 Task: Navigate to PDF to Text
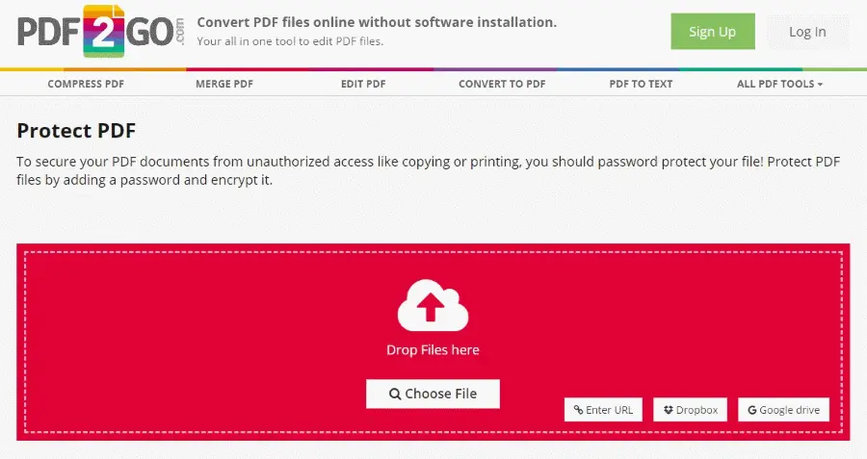641,84
